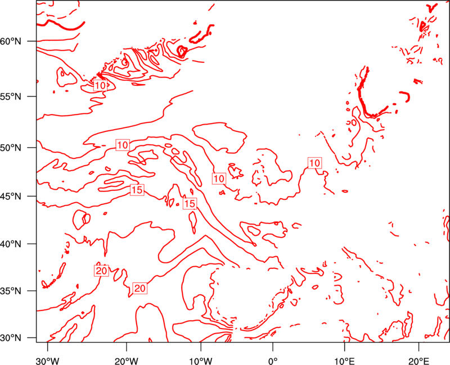Screen dimensions: 450x365
Task: Select the 30°W longitude axis label
Action: pyautogui.click(x=48, y=361)
